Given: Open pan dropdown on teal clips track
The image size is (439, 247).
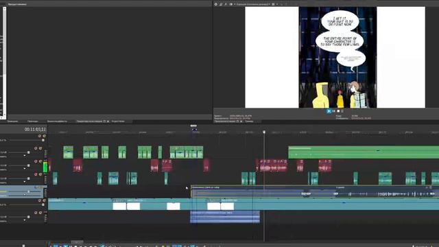Looking at the screenshot, I should pyautogui.click(x=25, y=182).
